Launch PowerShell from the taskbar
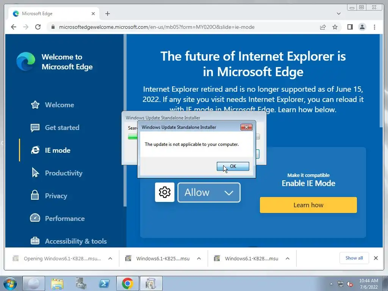 point(104,283)
